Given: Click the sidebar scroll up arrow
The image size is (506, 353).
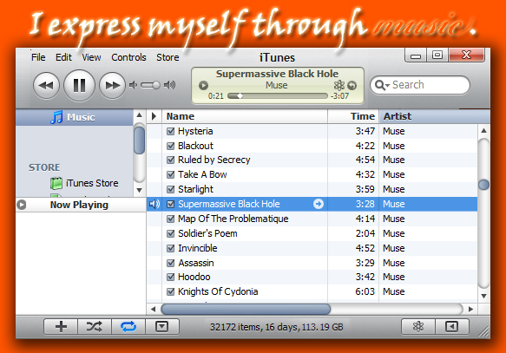Looking at the screenshot, I should [139, 115].
